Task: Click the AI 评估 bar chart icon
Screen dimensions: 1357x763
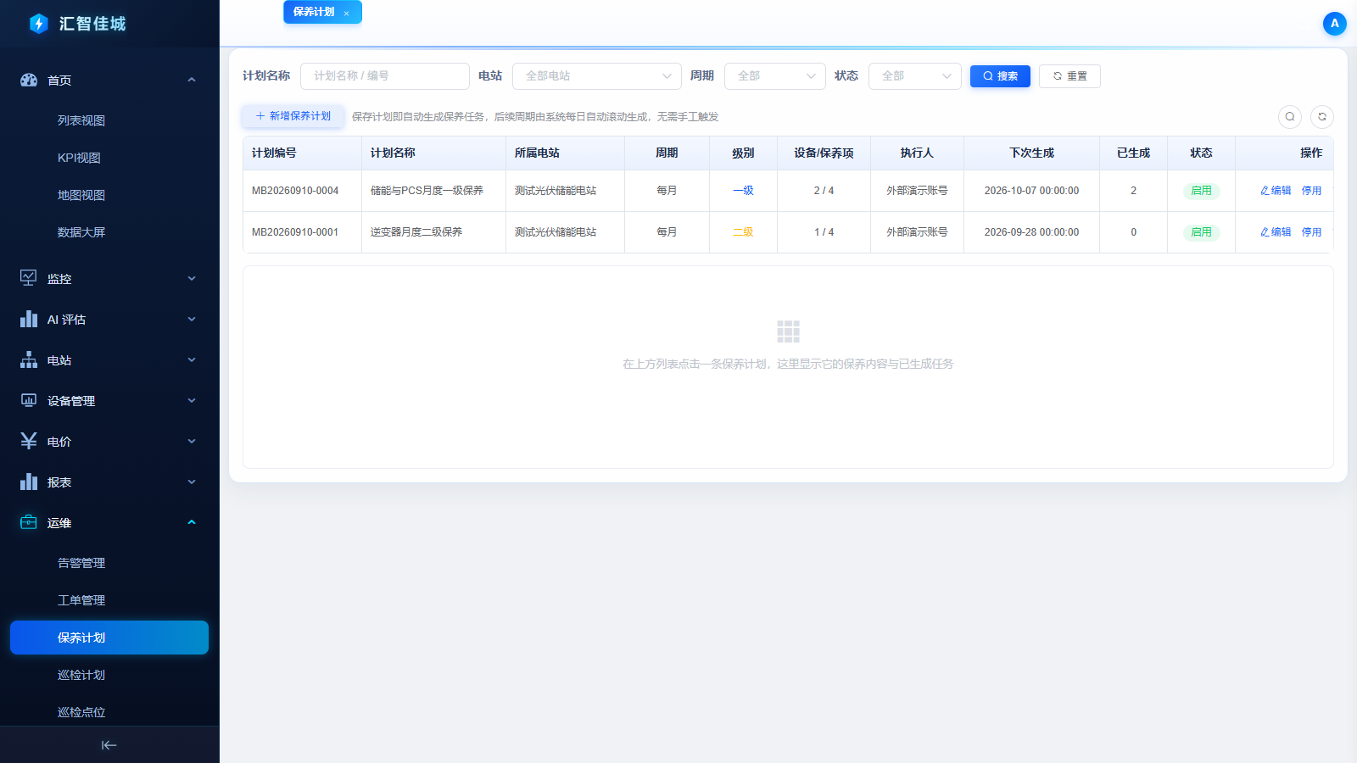Action: tap(29, 319)
